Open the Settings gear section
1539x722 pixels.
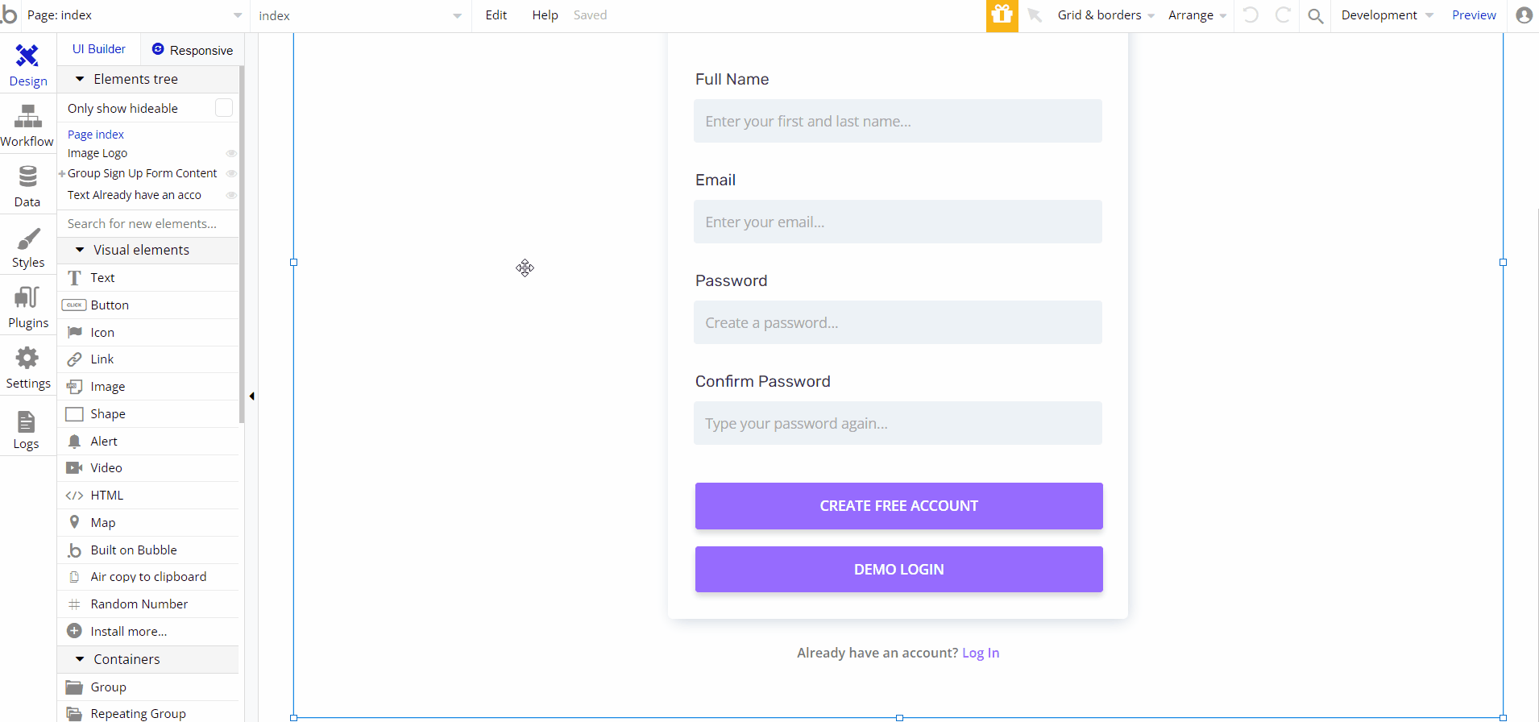coord(27,368)
